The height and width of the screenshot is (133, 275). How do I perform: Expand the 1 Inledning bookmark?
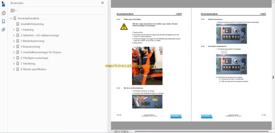click(x=14, y=30)
